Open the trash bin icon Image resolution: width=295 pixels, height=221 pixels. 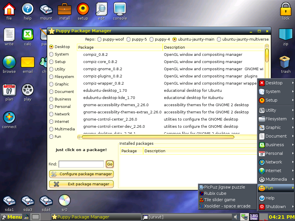pyautogui.click(x=285, y=62)
